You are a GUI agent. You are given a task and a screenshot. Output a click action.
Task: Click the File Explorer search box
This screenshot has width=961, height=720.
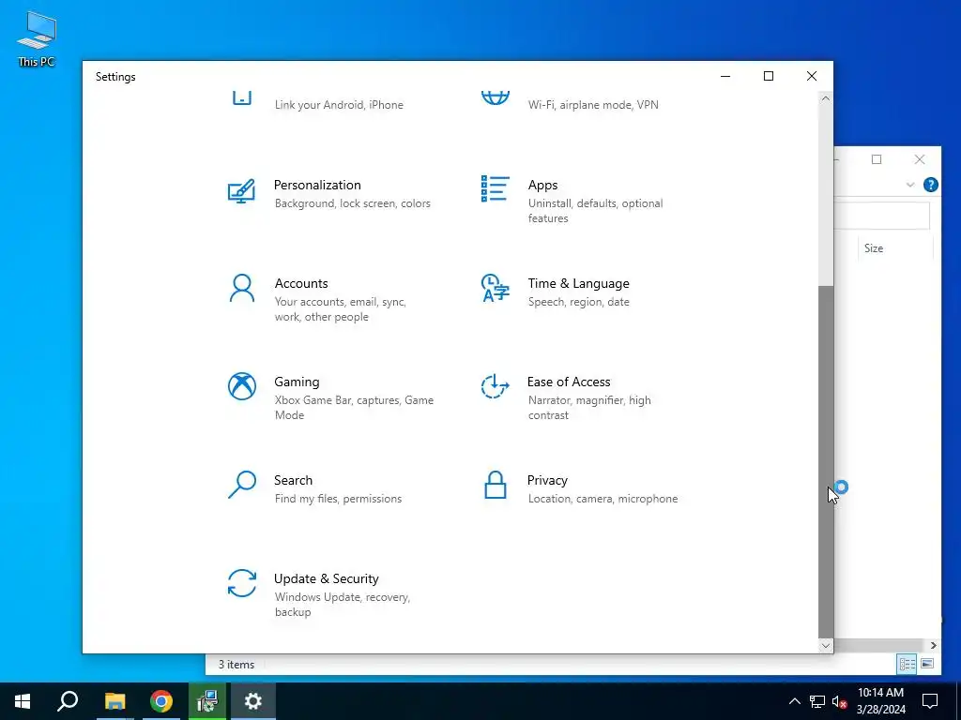[x=882, y=216]
